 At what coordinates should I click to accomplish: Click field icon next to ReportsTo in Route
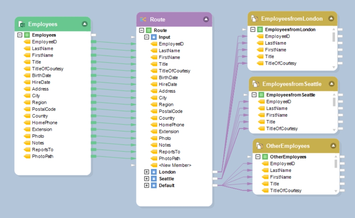pyautogui.click(x=154, y=152)
